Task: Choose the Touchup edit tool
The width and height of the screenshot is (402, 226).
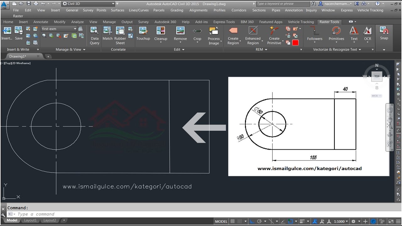Action: click(143, 33)
